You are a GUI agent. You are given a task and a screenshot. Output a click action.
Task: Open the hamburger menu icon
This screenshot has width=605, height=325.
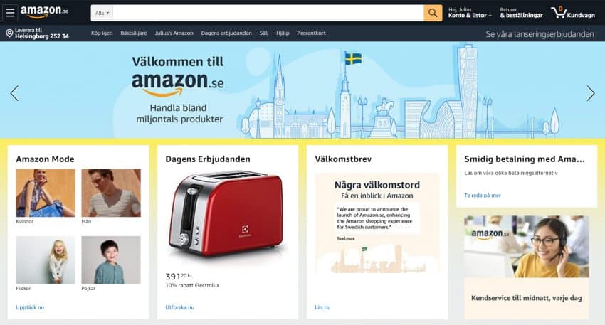pyautogui.click(x=10, y=13)
